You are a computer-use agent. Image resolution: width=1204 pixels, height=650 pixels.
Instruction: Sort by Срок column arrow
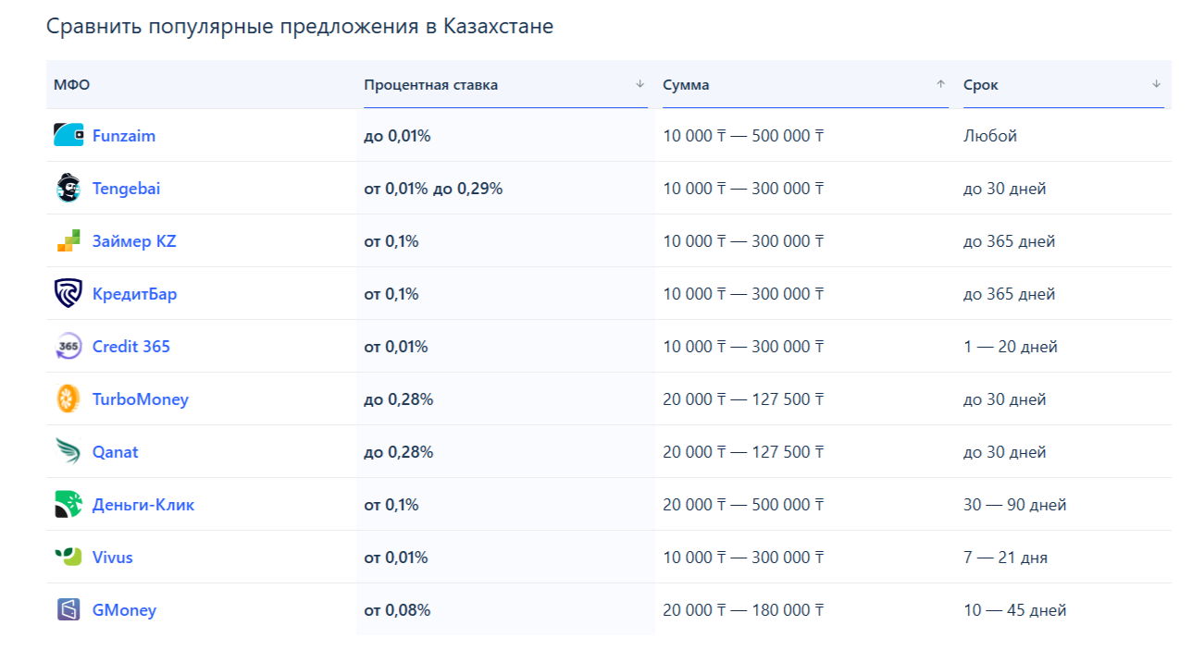tap(1156, 84)
